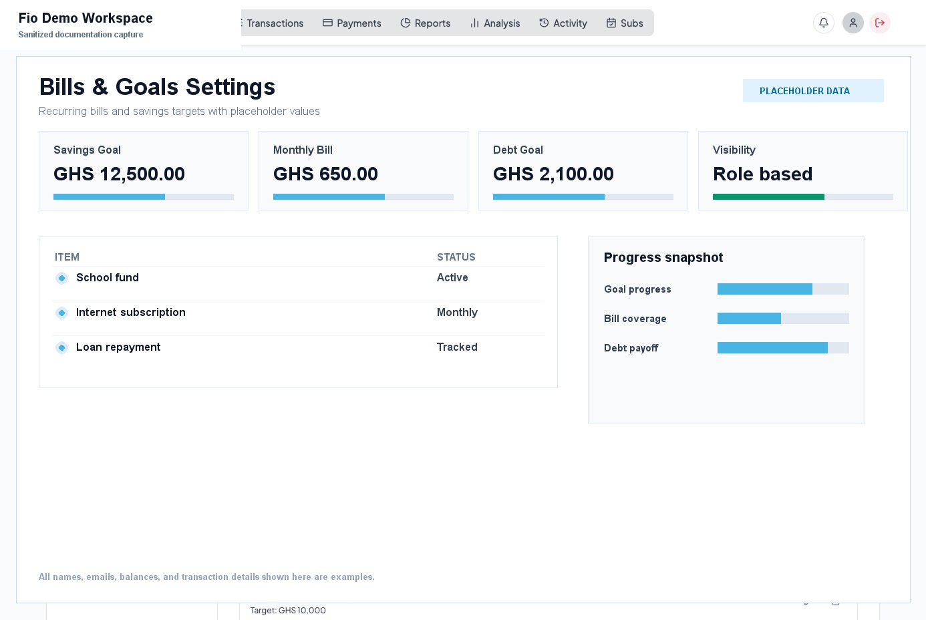The image size is (926, 620).
Task: Select the School fund item
Action: click(x=108, y=277)
